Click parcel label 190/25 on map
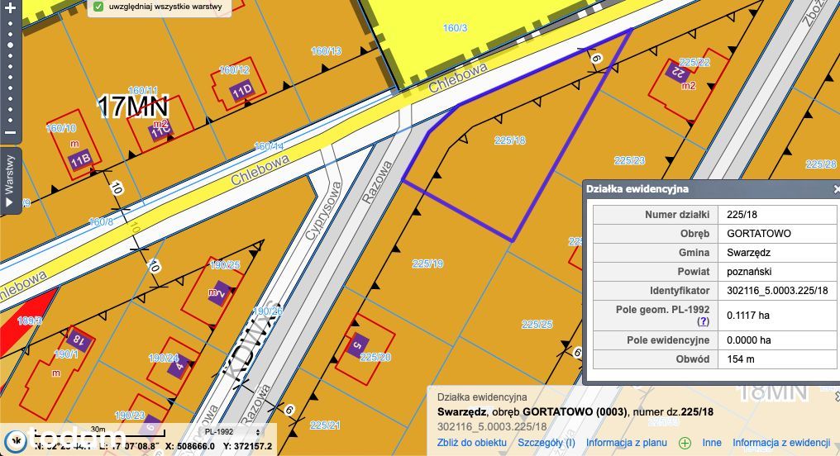 click(x=225, y=265)
